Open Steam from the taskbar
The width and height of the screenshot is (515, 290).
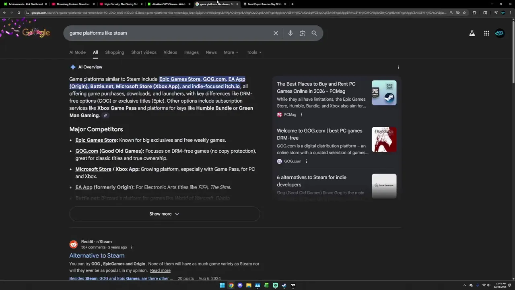pyautogui.click(x=284, y=285)
